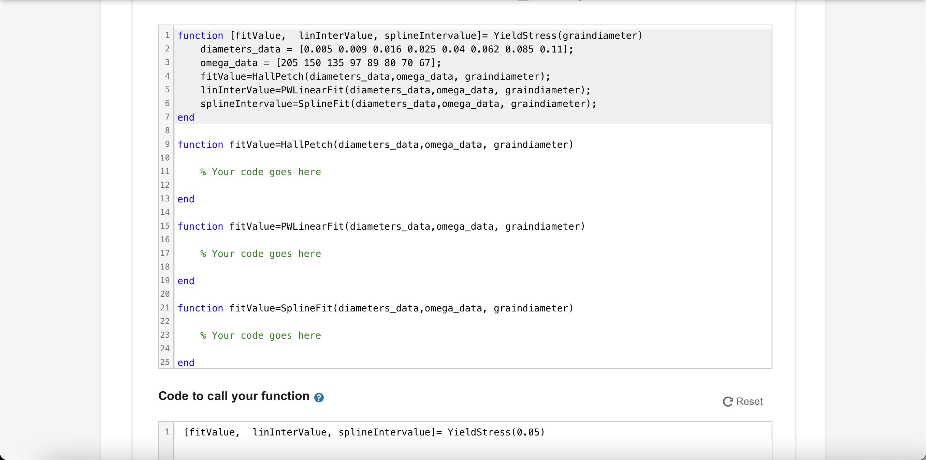Screen dimensions: 926x460
Task: Click the 'function fitValue=PWLinearFit' declaration line
Action: click(381, 227)
